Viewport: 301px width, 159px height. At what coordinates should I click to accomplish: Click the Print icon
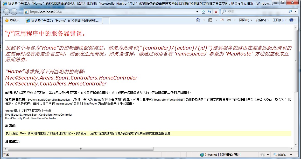(229, 20)
